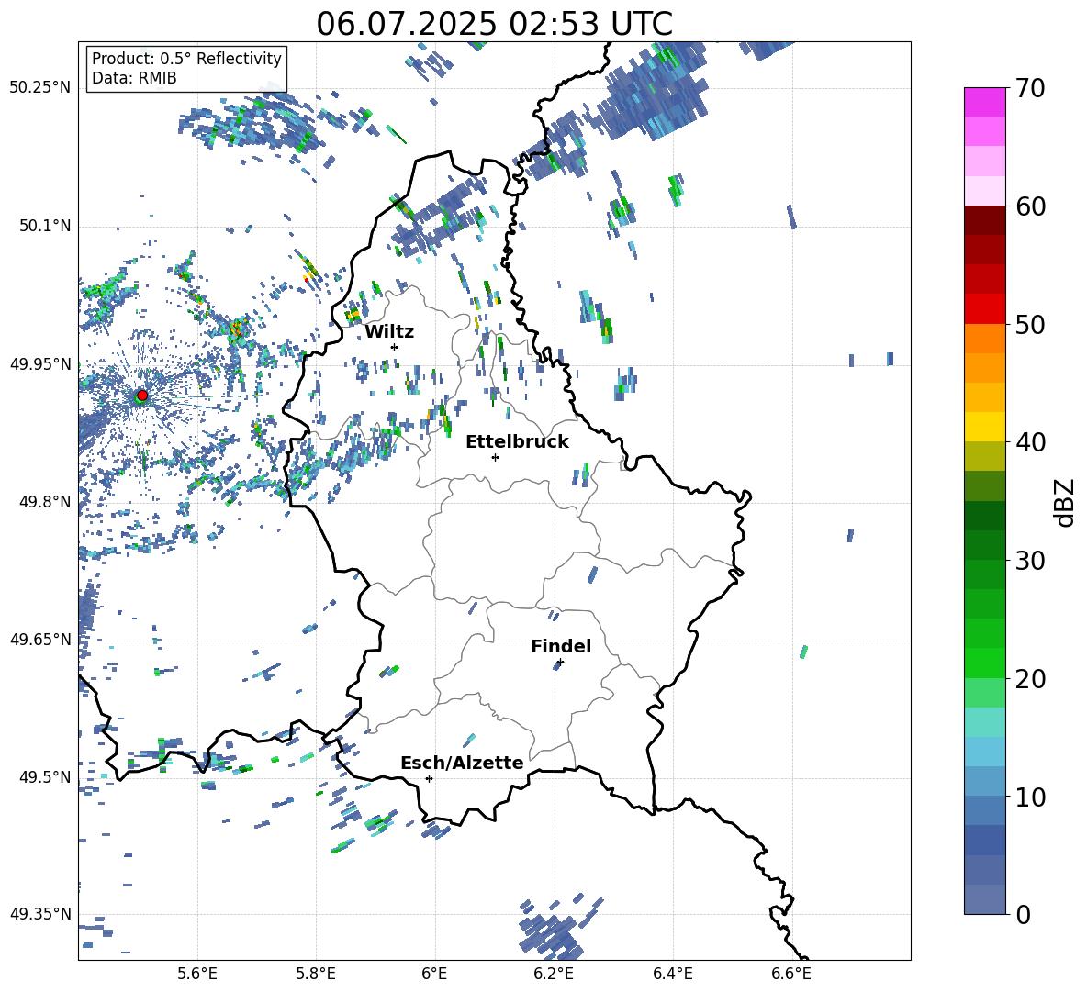Image resolution: width=1087 pixels, height=992 pixels.
Task: Click the red radar location marker
Action: click(142, 395)
